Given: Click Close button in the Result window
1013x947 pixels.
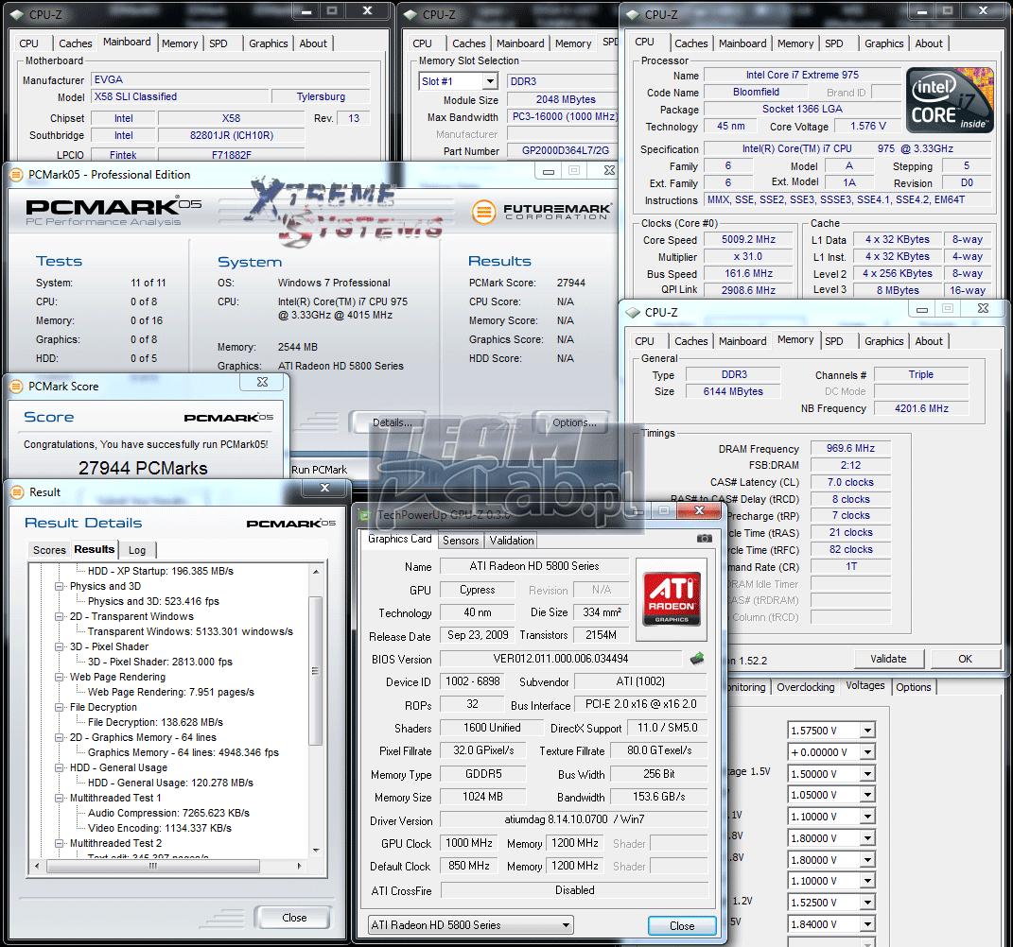Looking at the screenshot, I should [294, 918].
